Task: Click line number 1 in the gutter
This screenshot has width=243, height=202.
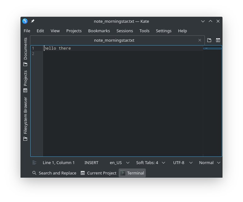Action: coord(33,48)
